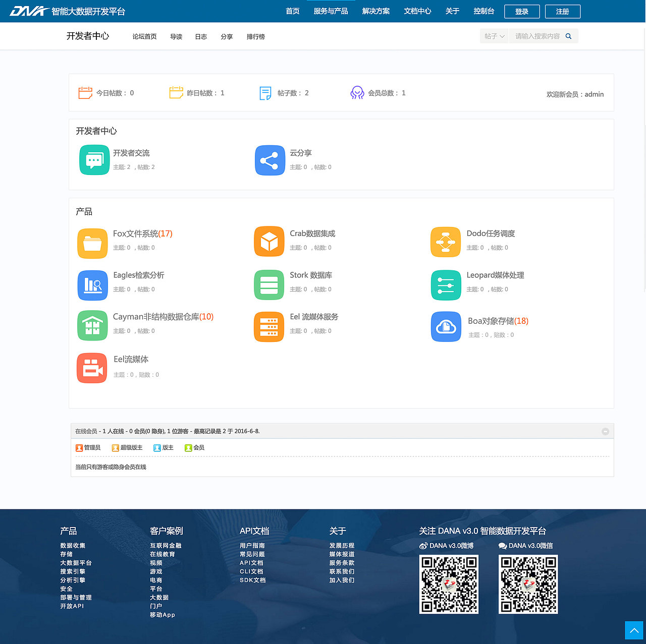Open the 服务与产品 menu
646x644 pixels.
(331, 11)
